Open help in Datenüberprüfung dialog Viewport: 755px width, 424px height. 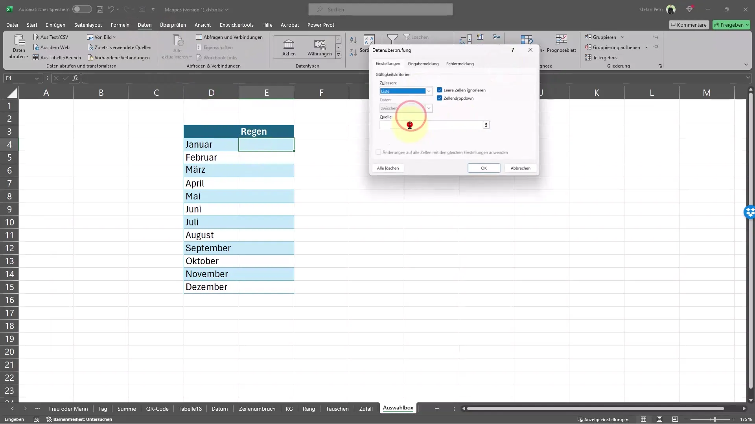[512, 50]
